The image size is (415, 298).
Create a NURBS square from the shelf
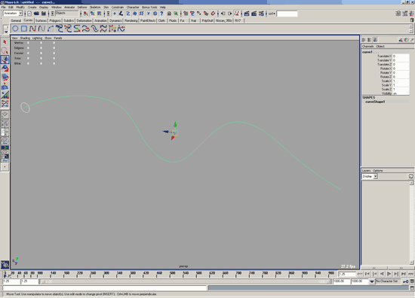[x=24, y=29]
